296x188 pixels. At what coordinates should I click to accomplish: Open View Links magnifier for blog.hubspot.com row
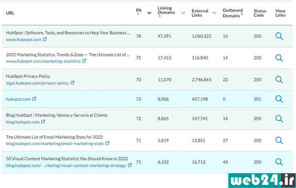coord(279,118)
